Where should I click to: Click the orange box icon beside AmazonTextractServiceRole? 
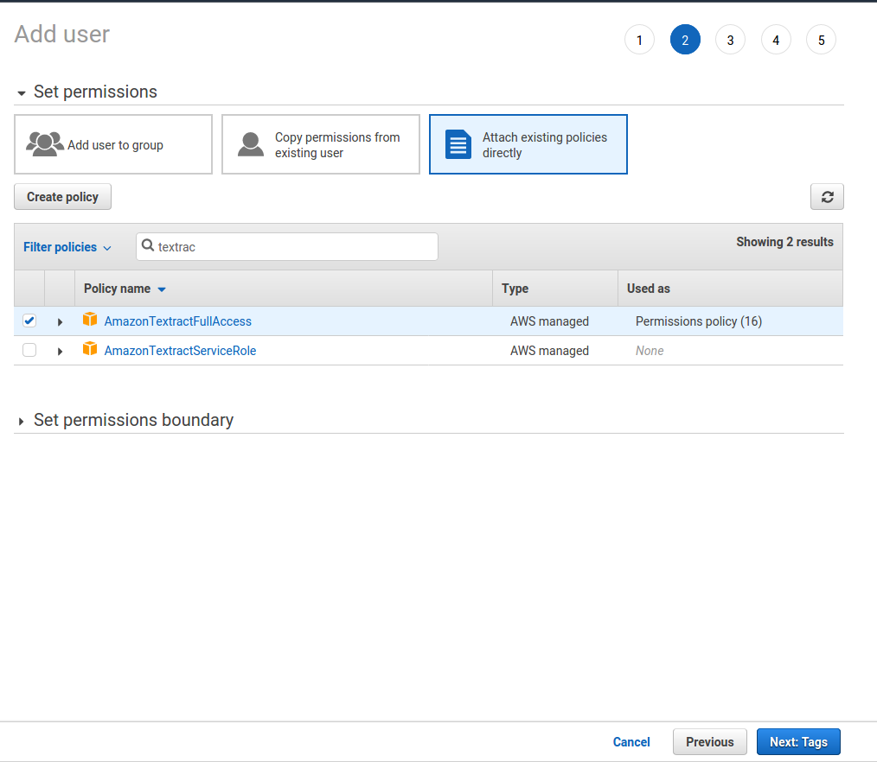(90, 348)
